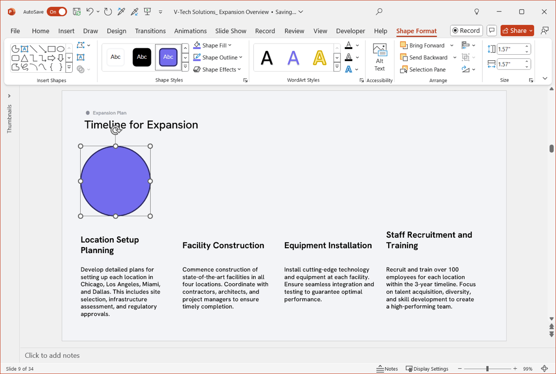Image resolution: width=556 pixels, height=374 pixels.
Task: Click the Redo button
Action: (108, 12)
